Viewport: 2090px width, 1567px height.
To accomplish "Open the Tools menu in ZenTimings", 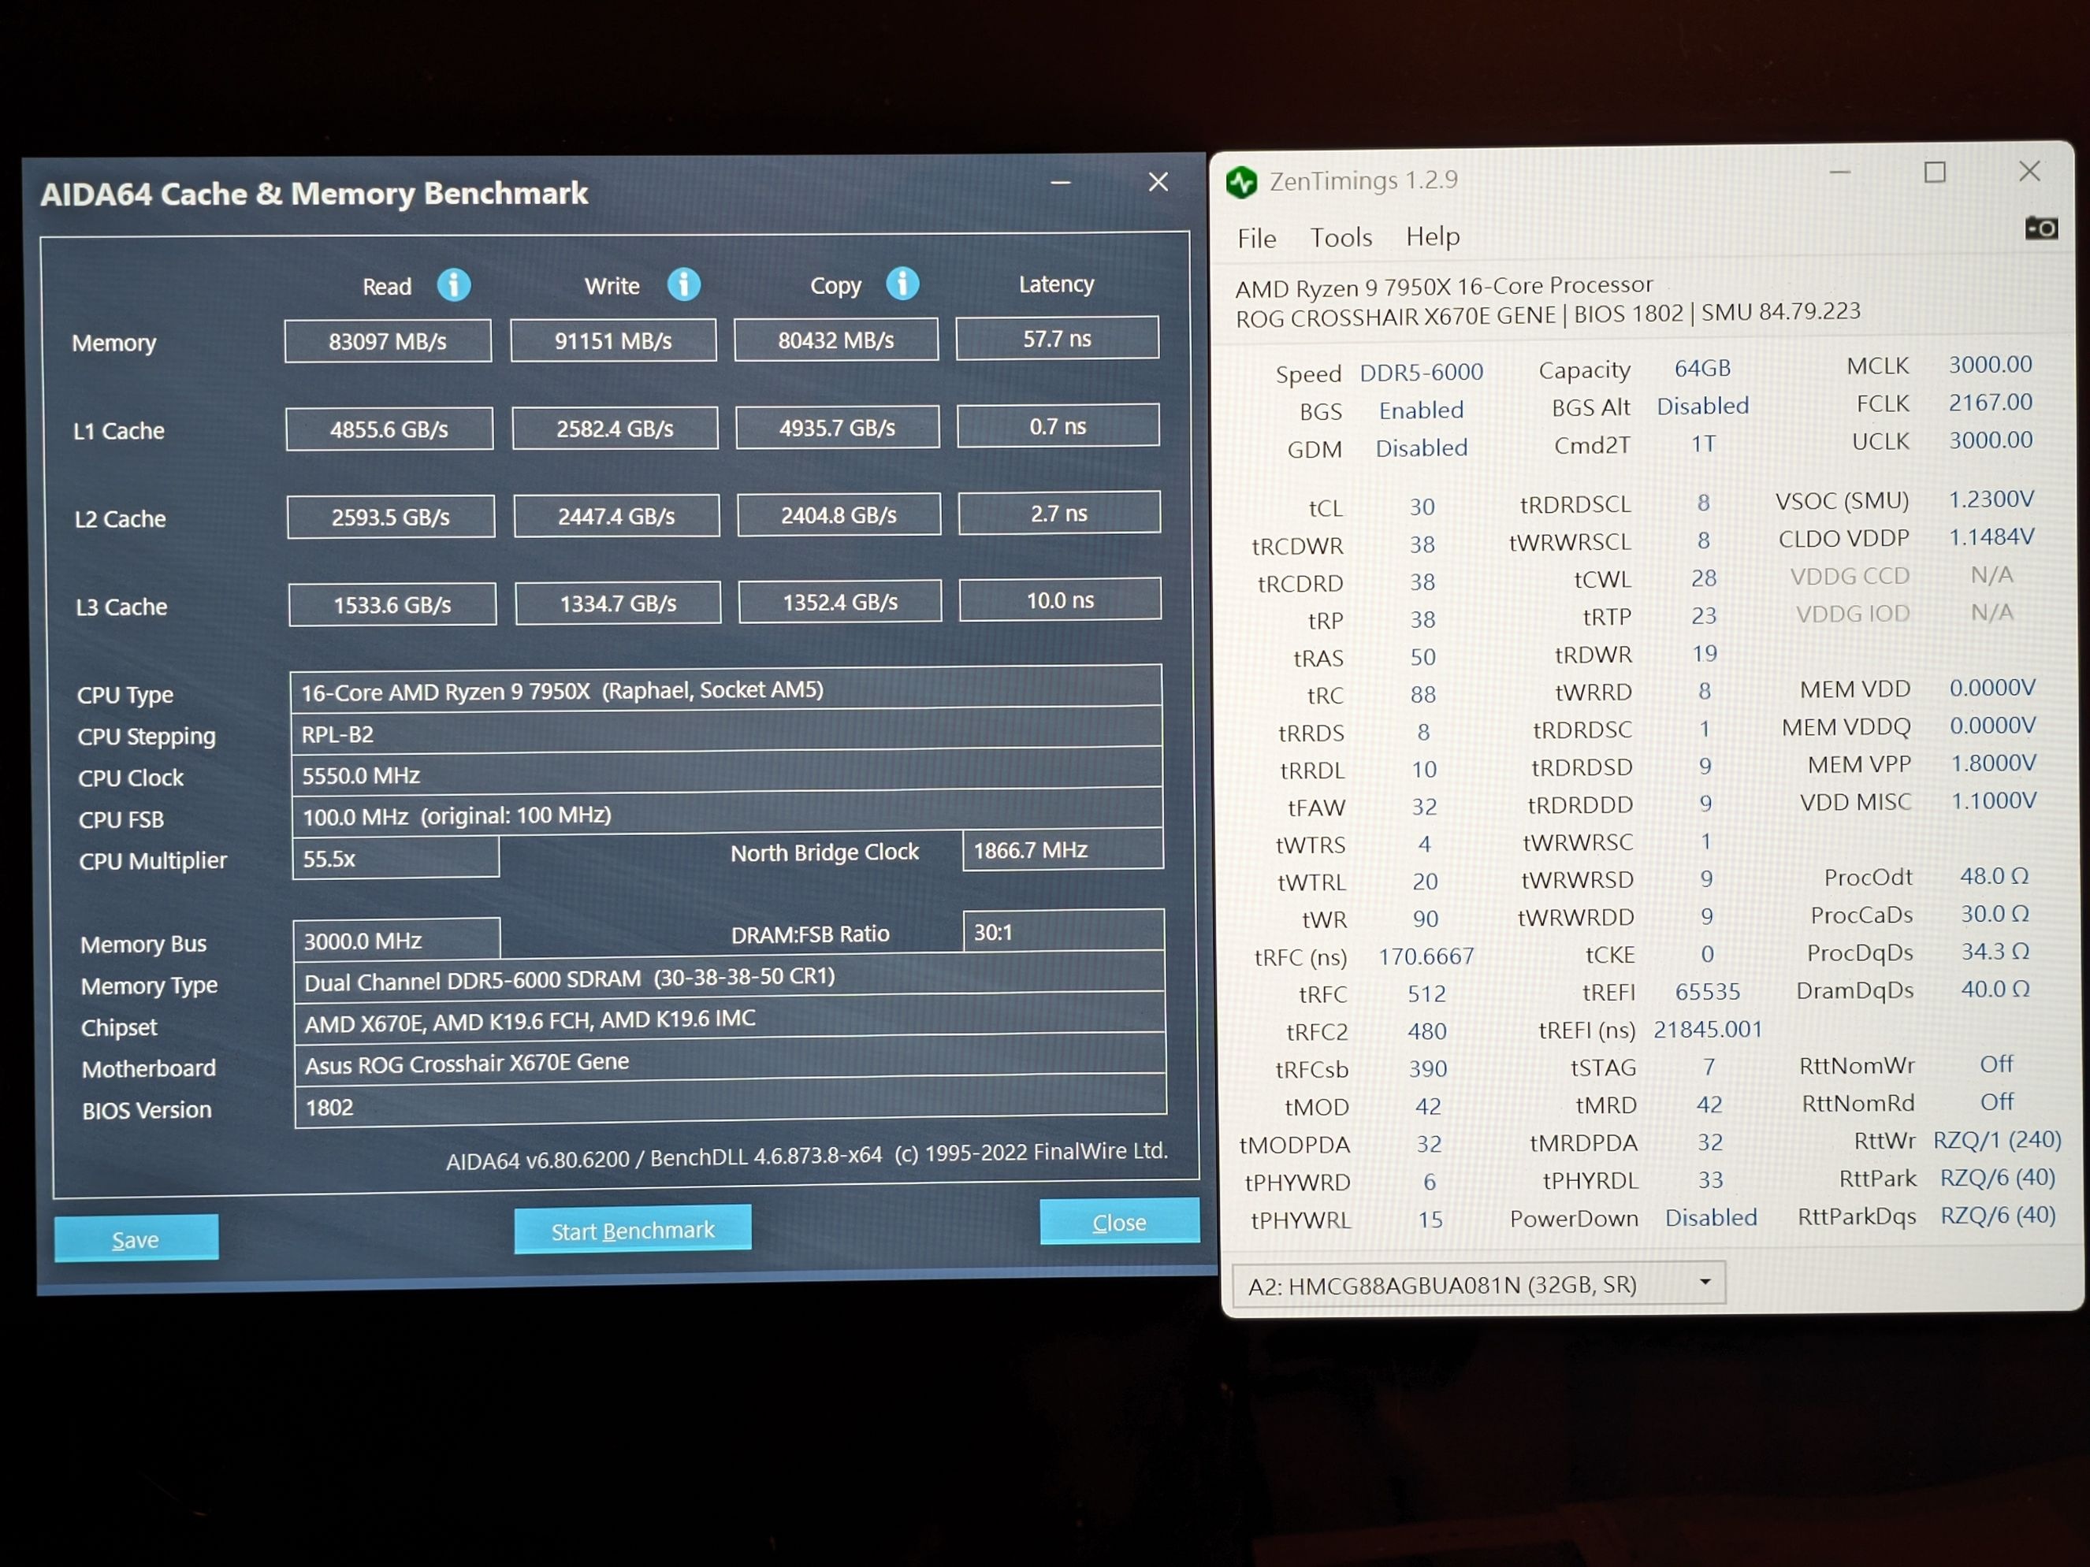I will click(x=1340, y=237).
